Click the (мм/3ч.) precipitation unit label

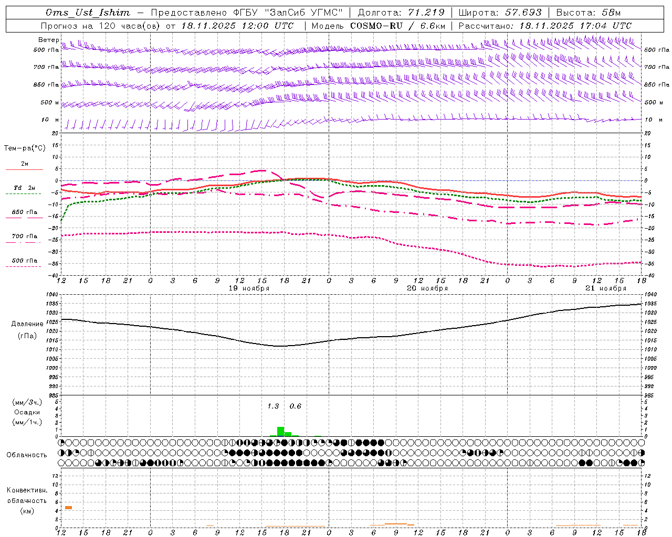coord(27,402)
